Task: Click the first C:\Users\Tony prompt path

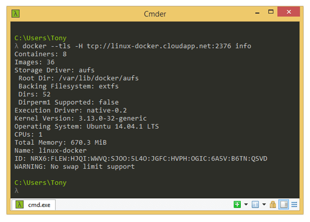Action: point(40,38)
